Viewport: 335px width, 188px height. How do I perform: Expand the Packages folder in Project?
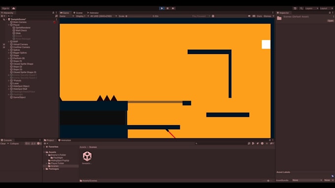click(44, 169)
